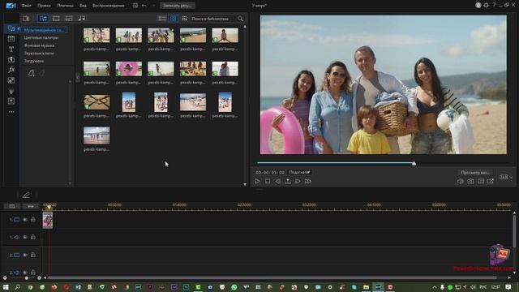Switch library to details list view
The height and width of the screenshot is (292, 519).
[162, 19]
